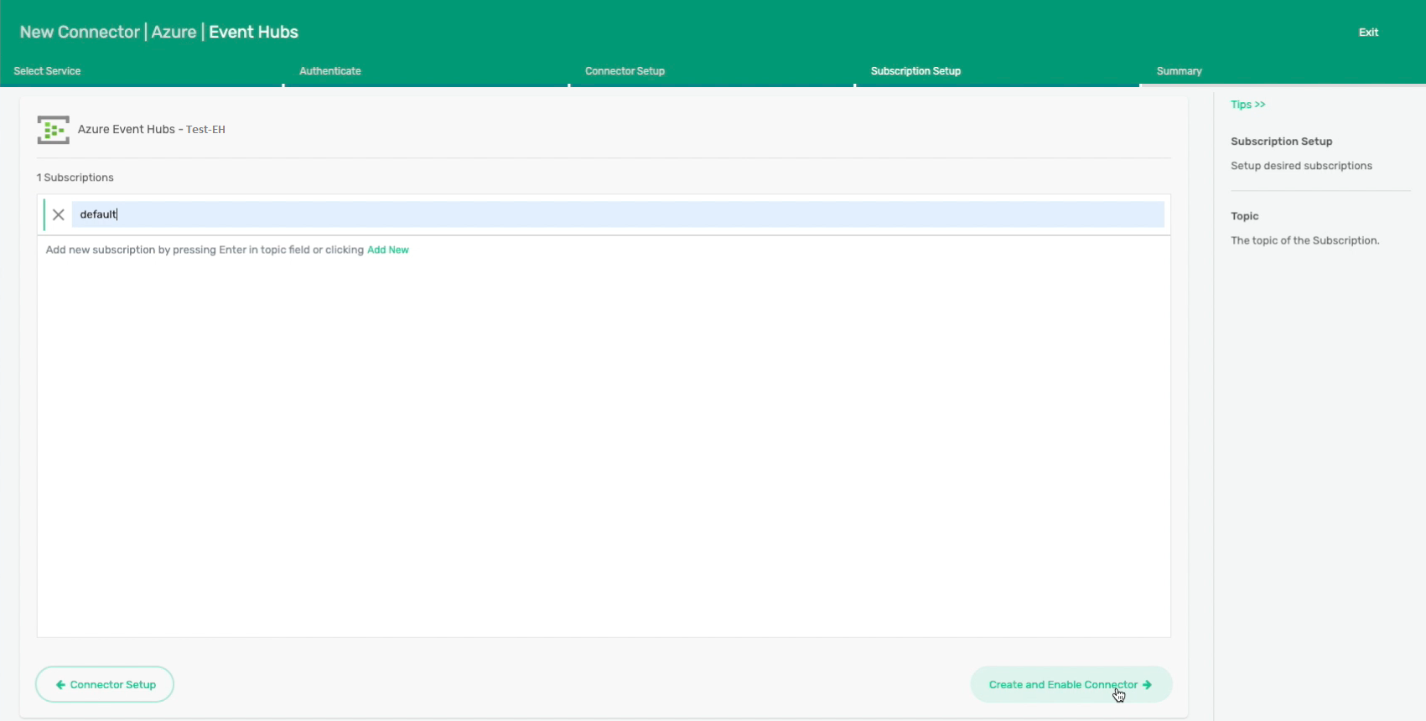The width and height of the screenshot is (1426, 721).
Task: Click the Azure Event Hubs - Test-EH label
Action: [x=152, y=130]
